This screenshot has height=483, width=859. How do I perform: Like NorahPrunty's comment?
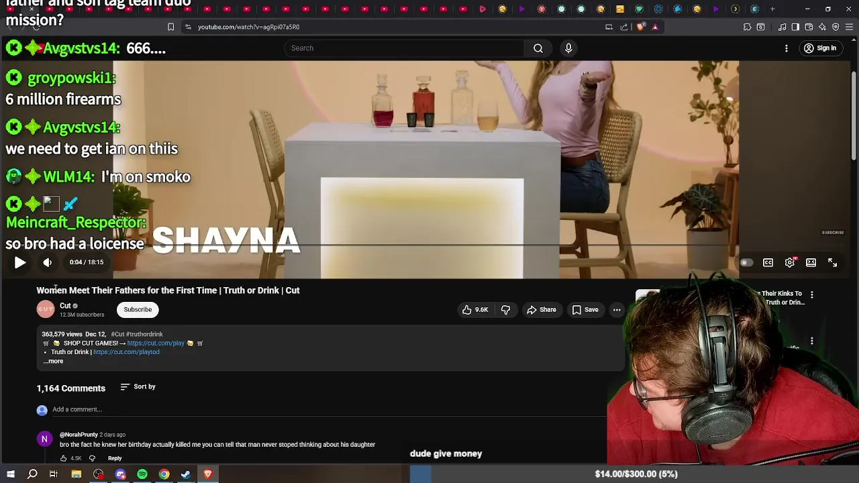[x=64, y=459]
